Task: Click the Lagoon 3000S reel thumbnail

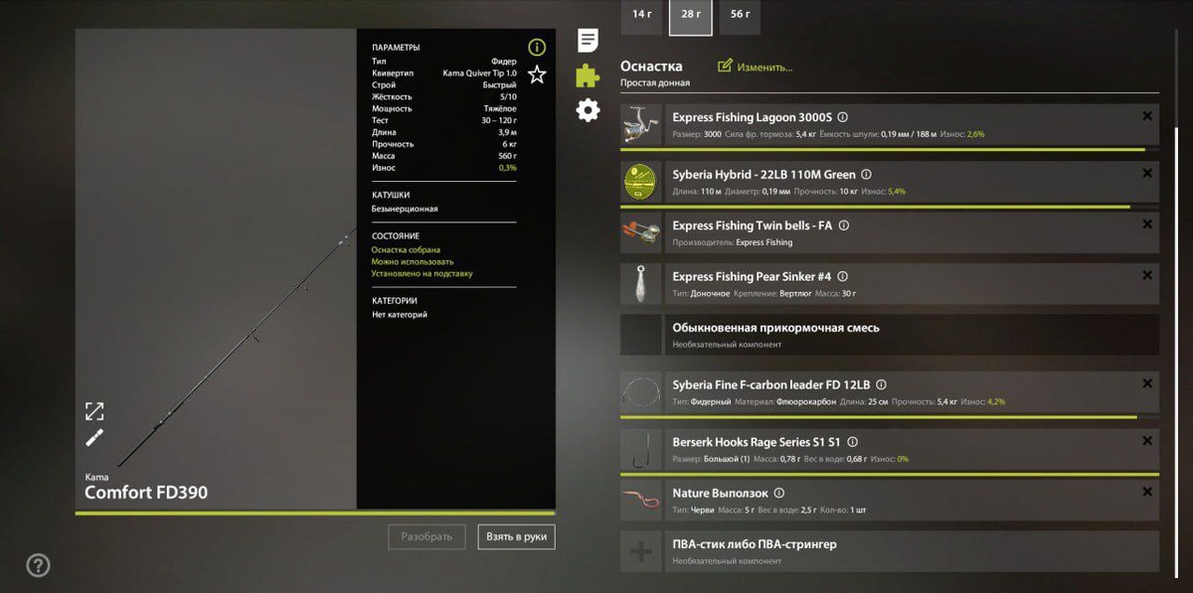Action: [640, 125]
